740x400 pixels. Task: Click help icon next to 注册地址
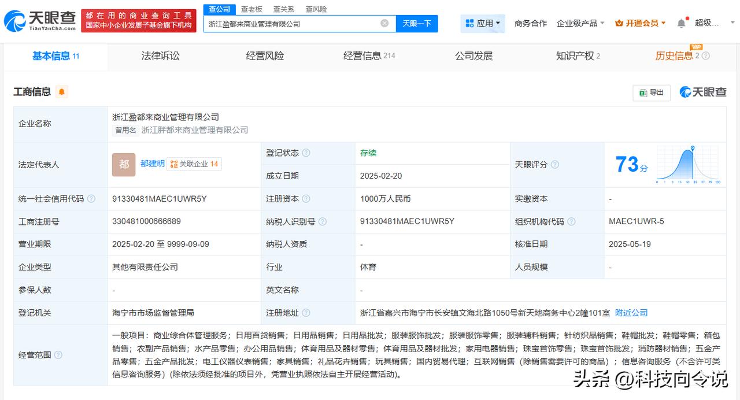point(306,313)
